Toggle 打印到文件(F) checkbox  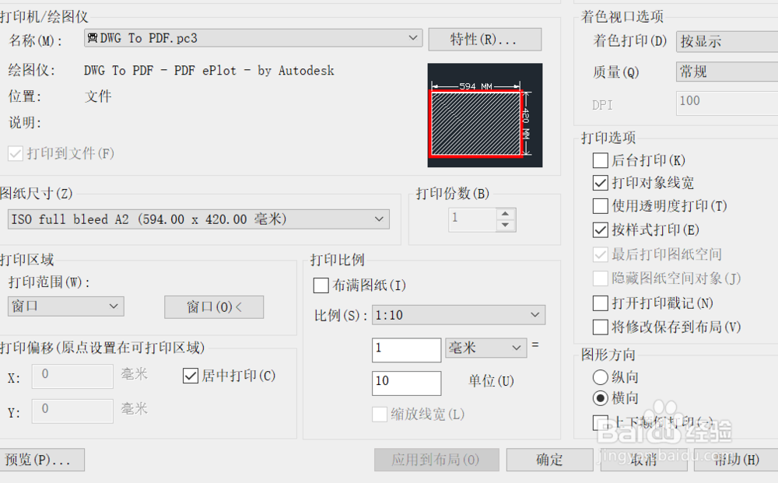coord(16,154)
